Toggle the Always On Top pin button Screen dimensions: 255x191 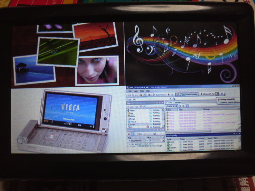(x=207, y=94)
